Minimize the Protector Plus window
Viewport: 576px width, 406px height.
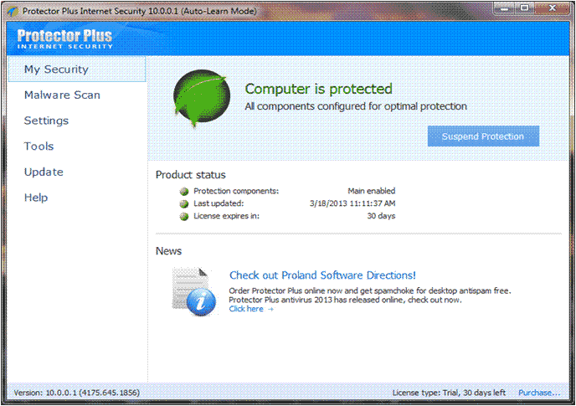click(x=505, y=8)
